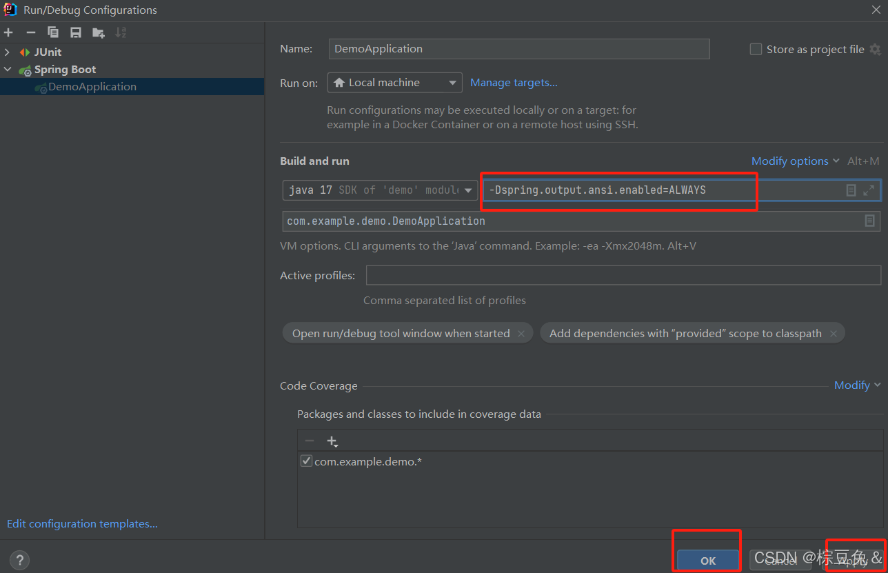Open Store as project file gear settings
Image resolution: width=888 pixels, height=573 pixels.
tap(875, 49)
